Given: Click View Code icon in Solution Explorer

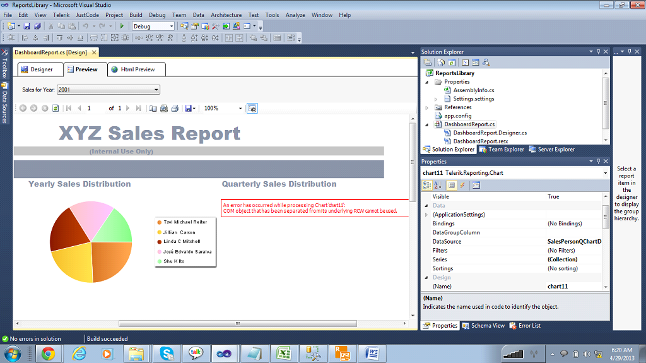Looking at the screenshot, I should 465,62.
